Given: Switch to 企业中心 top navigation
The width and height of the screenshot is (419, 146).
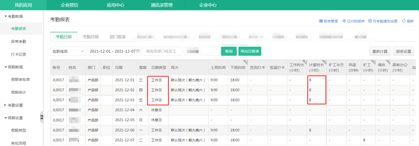Looking at the screenshot, I should 208,5.
